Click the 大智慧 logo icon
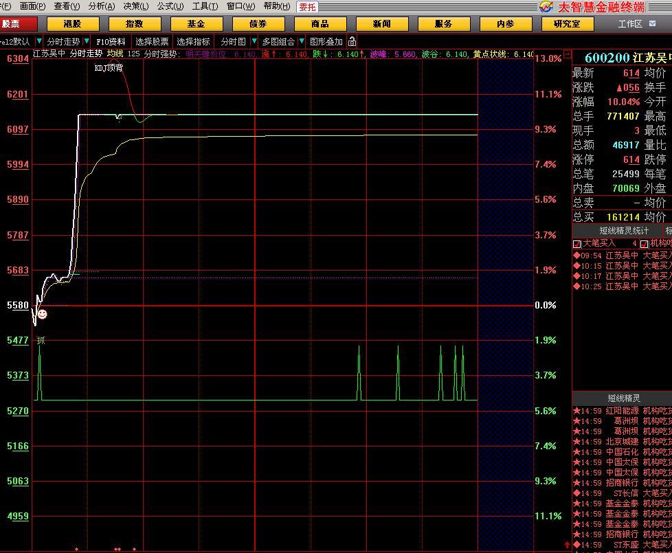This screenshot has height=553, width=672. (x=546, y=6)
